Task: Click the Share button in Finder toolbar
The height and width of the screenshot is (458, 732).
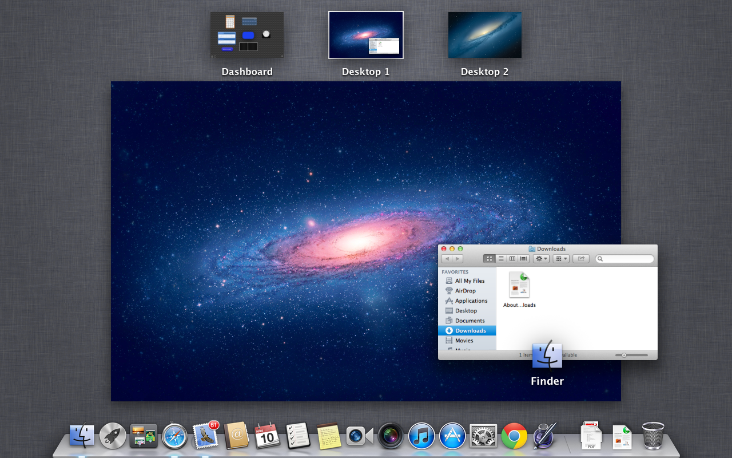Action: tap(581, 259)
